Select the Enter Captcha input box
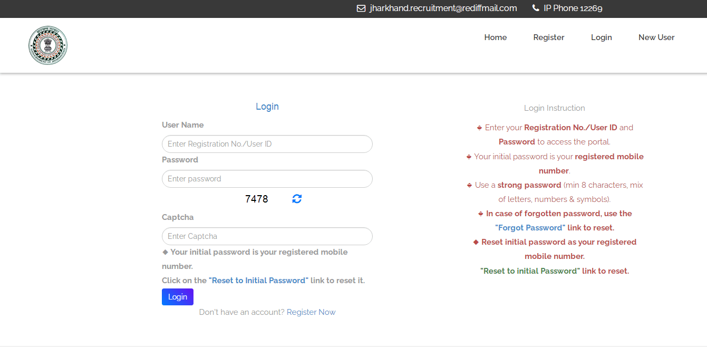 (x=267, y=236)
